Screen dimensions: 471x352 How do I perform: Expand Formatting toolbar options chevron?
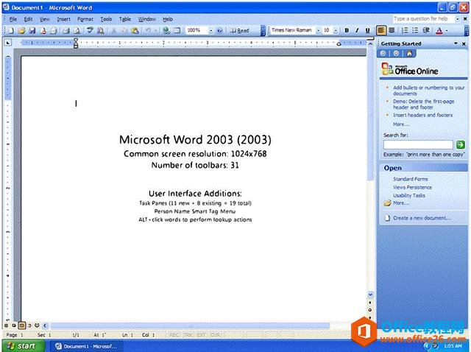click(x=467, y=31)
